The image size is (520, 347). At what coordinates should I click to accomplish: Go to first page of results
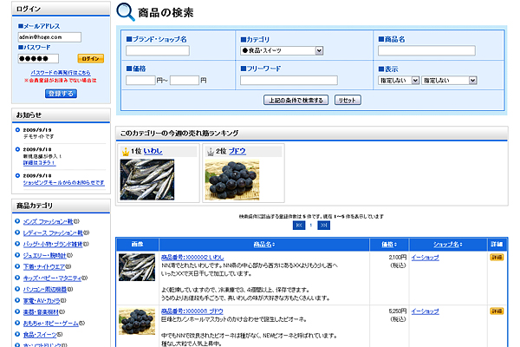click(300, 225)
